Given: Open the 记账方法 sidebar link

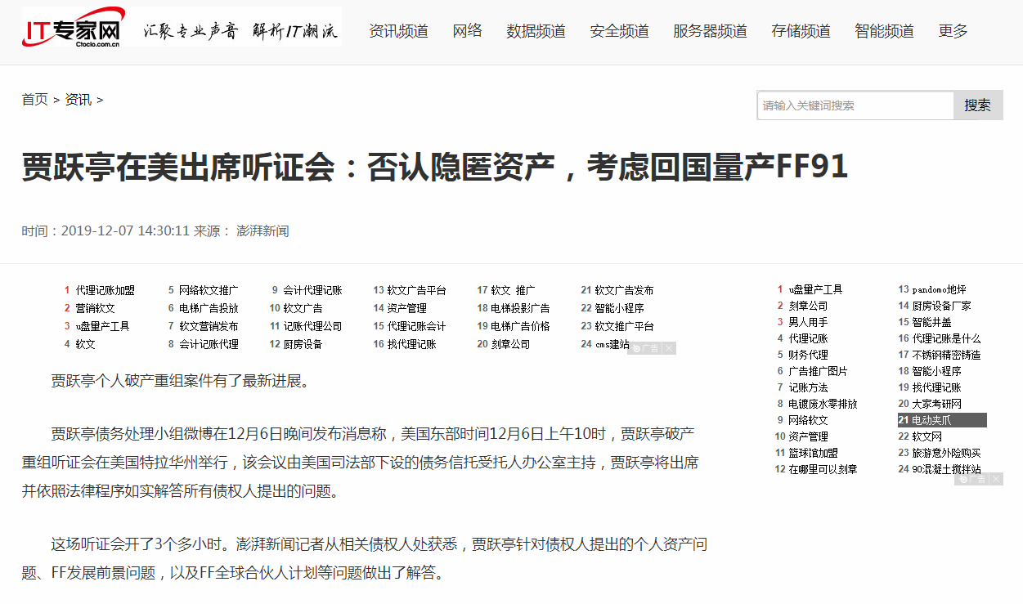Looking at the screenshot, I should coord(808,387).
